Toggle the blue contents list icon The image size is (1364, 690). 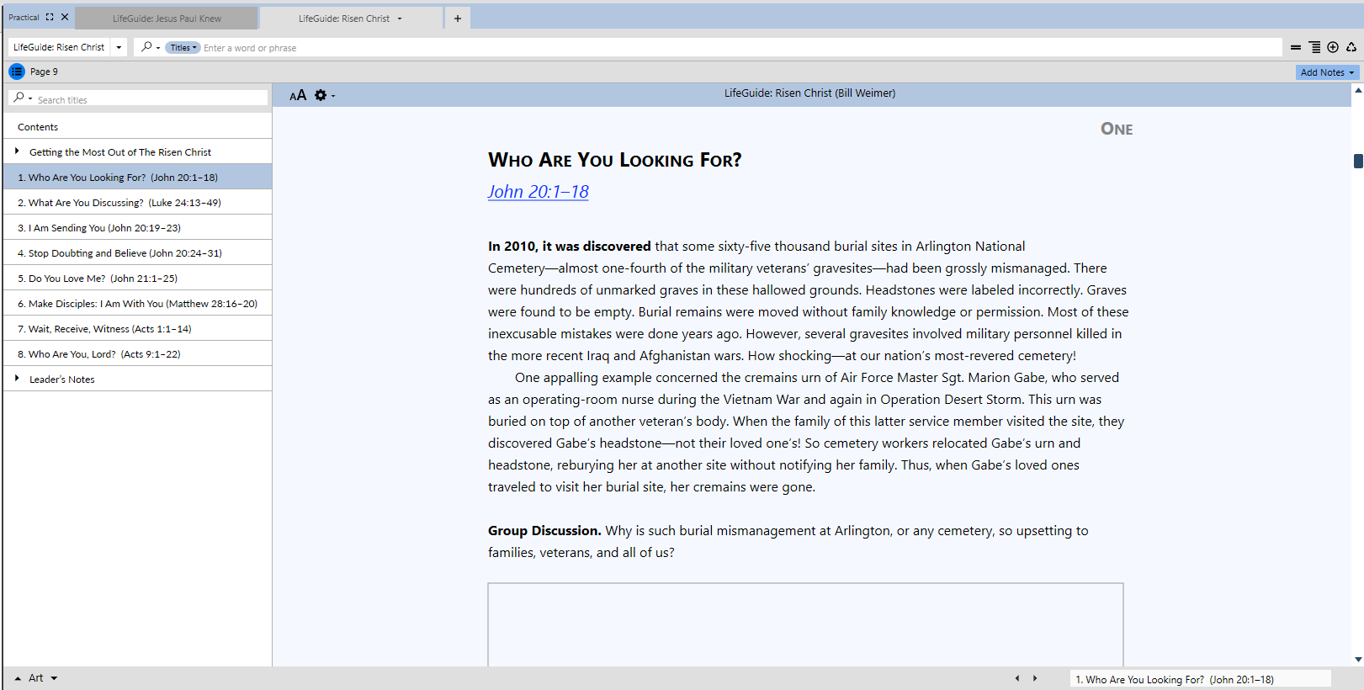17,72
